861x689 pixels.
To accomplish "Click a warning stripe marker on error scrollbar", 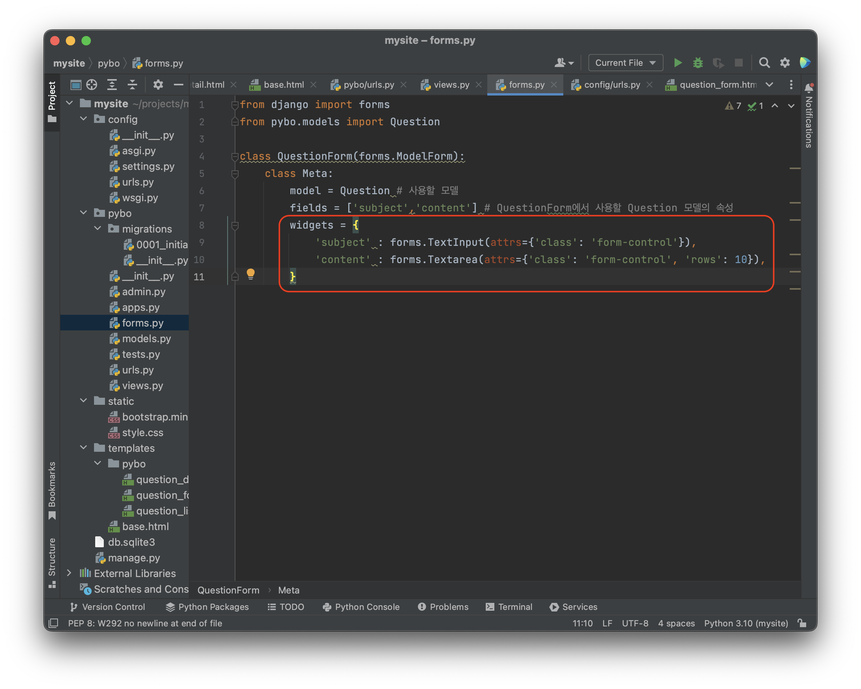I will click(x=795, y=168).
